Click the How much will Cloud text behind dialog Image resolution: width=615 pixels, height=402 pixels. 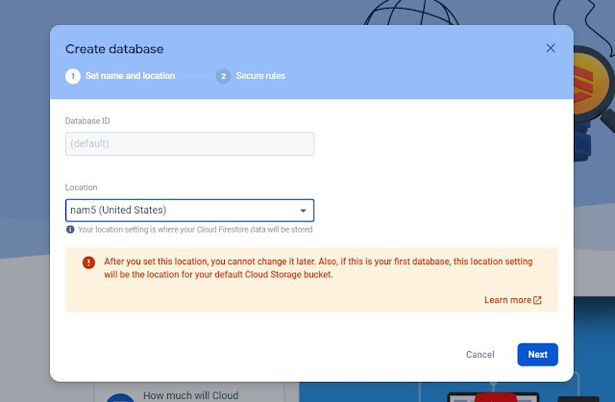click(190, 395)
